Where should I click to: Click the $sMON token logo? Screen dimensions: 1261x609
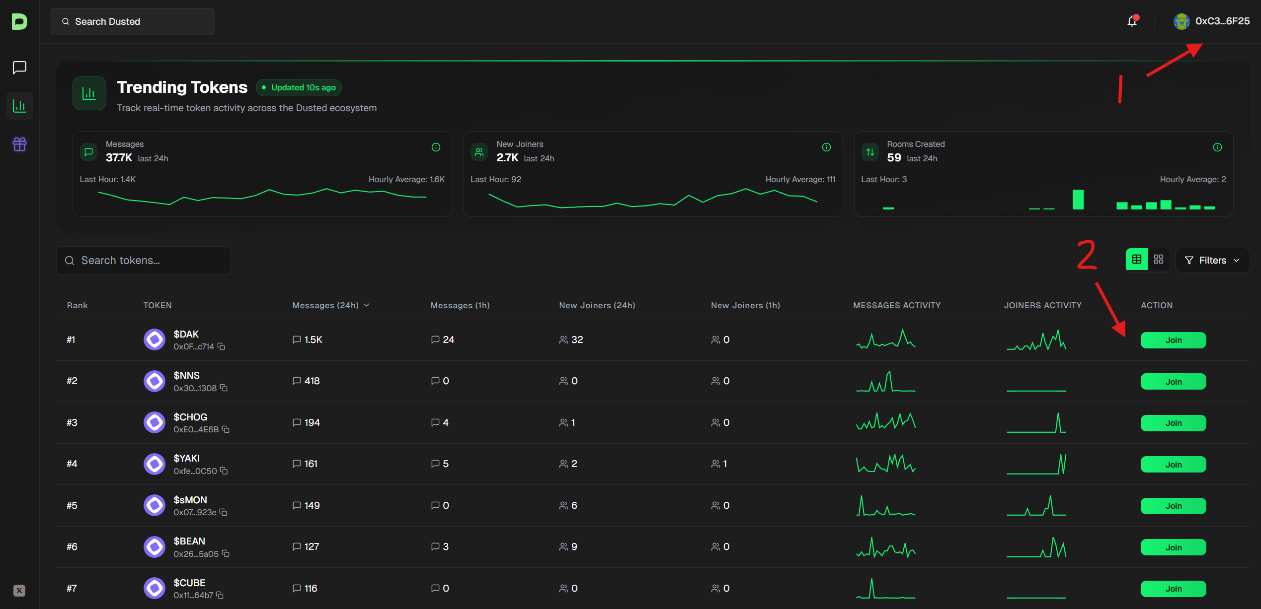(x=155, y=505)
